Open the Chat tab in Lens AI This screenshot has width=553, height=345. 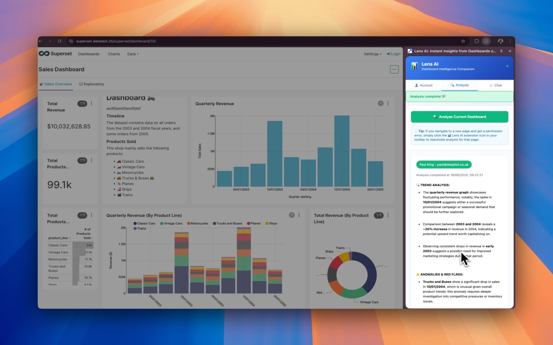coord(496,85)
